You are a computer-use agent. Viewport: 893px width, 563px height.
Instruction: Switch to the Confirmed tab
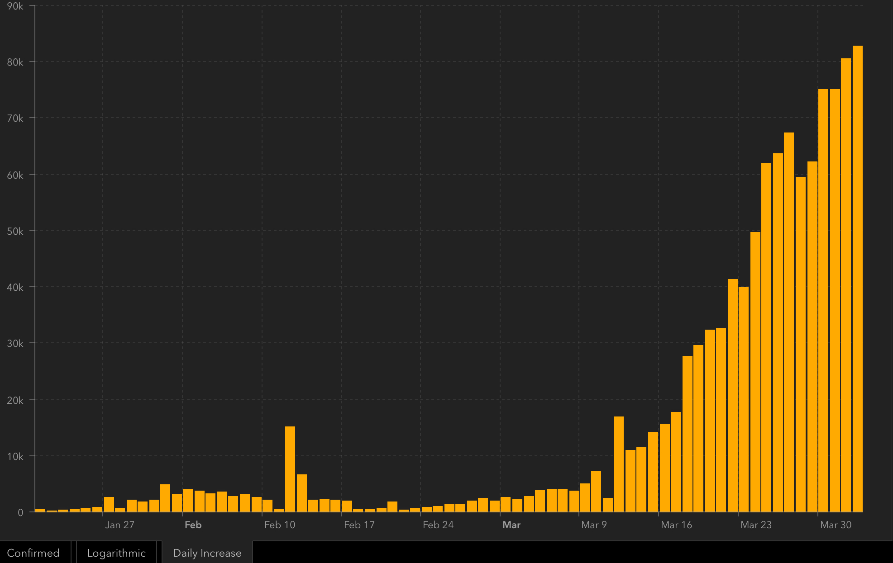tap(33, 553)
